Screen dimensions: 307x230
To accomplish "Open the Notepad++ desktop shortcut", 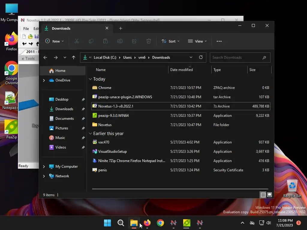I will click(x=10, y=101).
